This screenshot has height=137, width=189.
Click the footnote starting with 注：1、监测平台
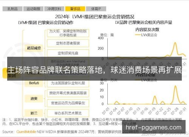click(x=92, y=122)
